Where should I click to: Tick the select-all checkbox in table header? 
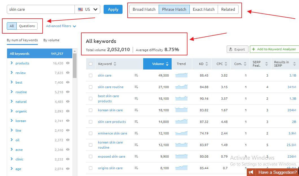(x=91, y=64)
